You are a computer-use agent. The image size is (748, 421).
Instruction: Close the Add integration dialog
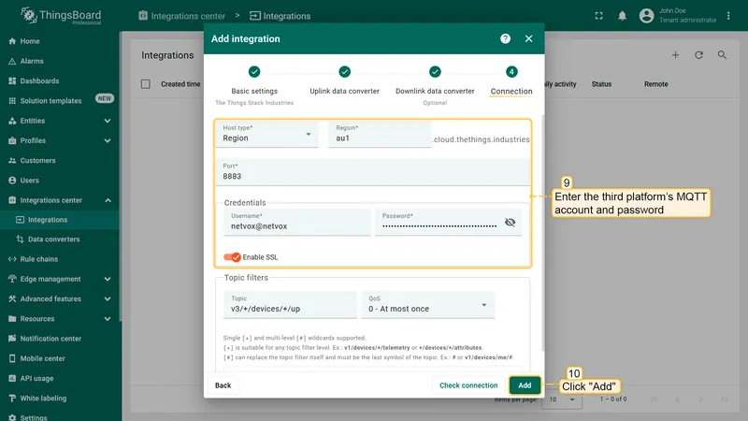(528, 38)
